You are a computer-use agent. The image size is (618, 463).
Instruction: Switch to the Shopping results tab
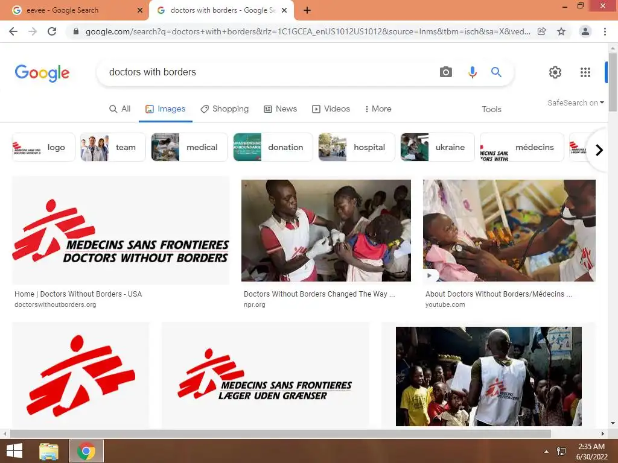(x=225, y=109)
